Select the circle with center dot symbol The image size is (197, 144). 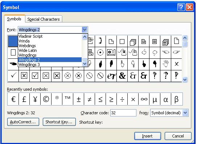click(100, 53)
